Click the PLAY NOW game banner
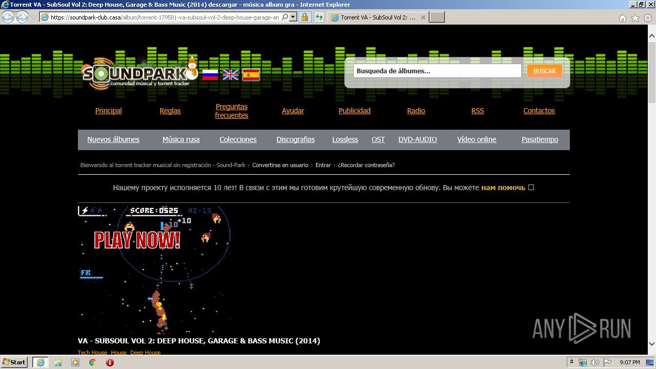Viewport: 656px width, 369px height. (x=155, y=270)
